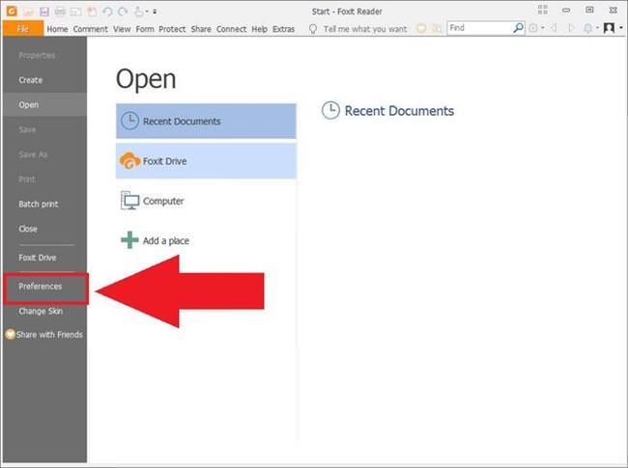Image resolution: width=628 pixels, height=468 pixels.
Task: Click the Undo arrow icon
Action: [107, 12]
